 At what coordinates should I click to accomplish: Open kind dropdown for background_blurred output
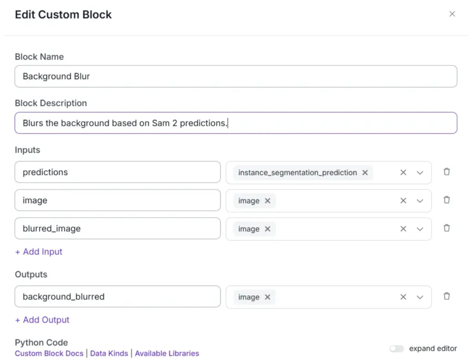pos(420,297)
